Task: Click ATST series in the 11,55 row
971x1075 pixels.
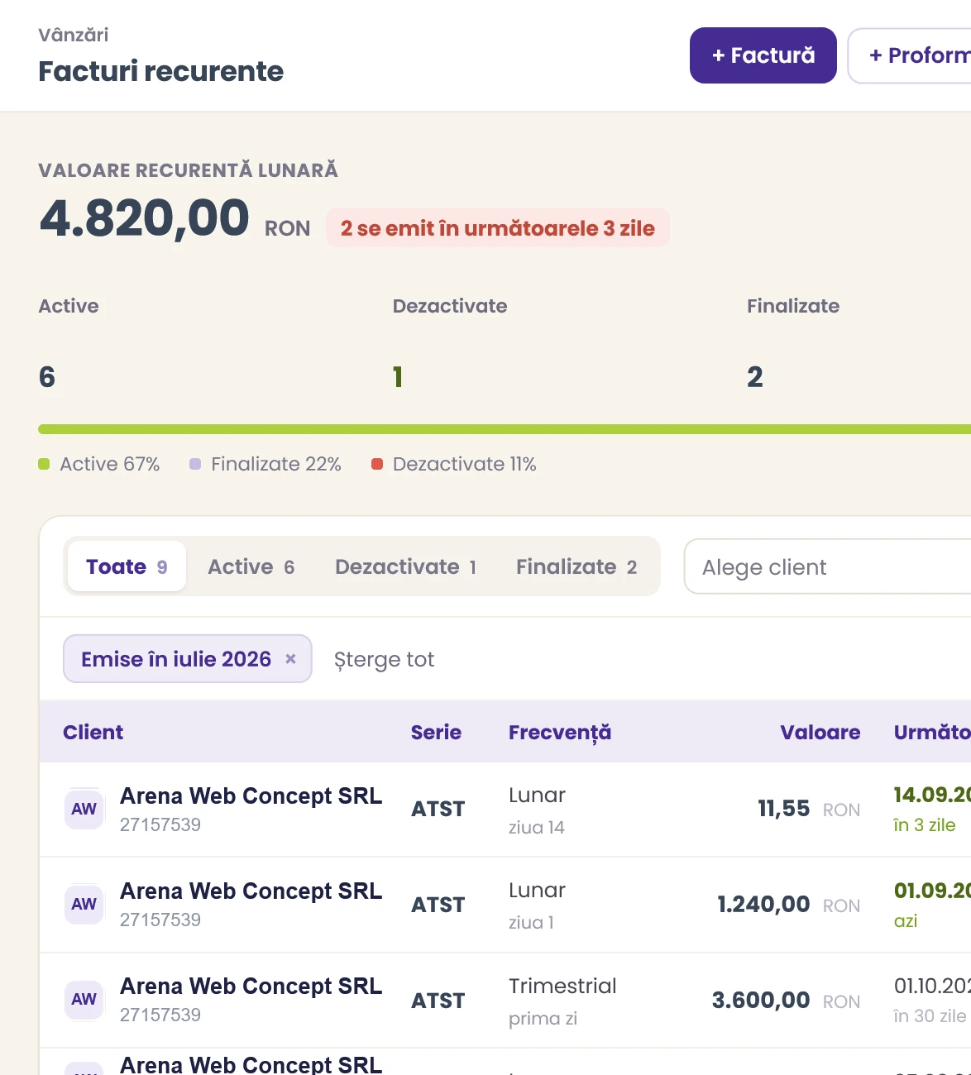Action: [x=438, y=809]
